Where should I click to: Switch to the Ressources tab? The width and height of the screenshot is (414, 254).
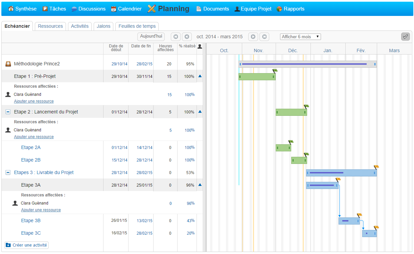tap(50, 26)
